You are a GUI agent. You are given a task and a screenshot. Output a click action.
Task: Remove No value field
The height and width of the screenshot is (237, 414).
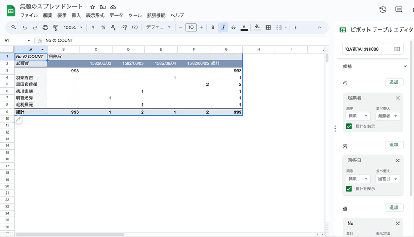397,224
